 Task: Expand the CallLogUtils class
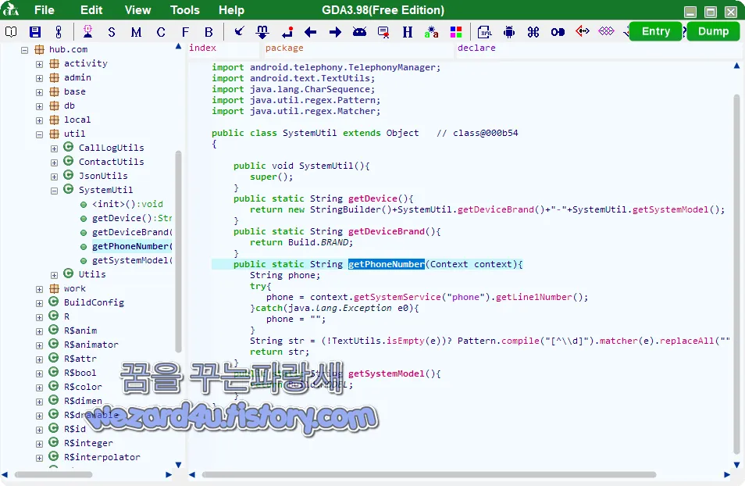(x=54, y=148)
